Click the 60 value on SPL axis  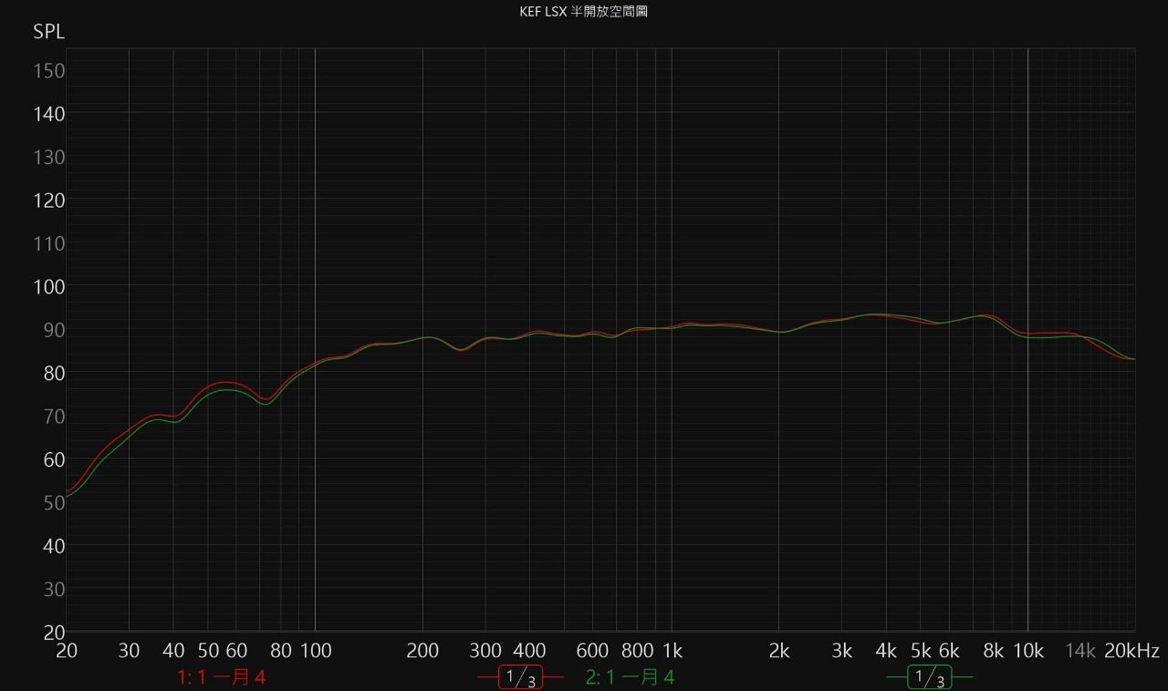coord(54,459)
